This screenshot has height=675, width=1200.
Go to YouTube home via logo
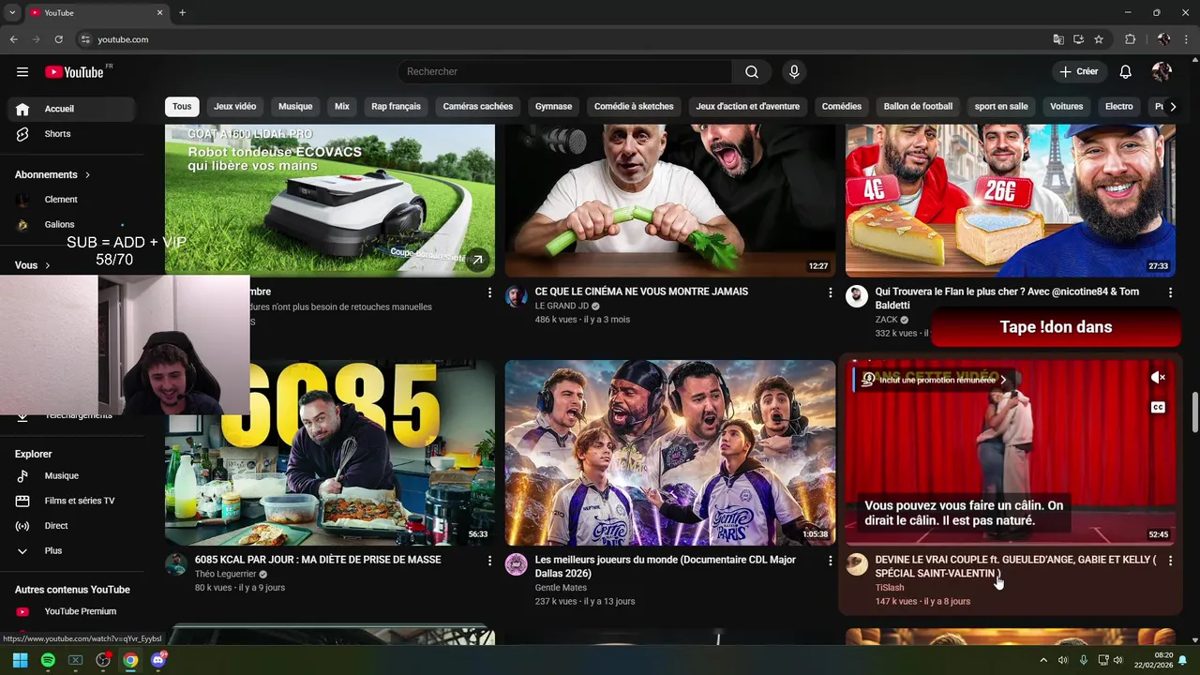74,72
